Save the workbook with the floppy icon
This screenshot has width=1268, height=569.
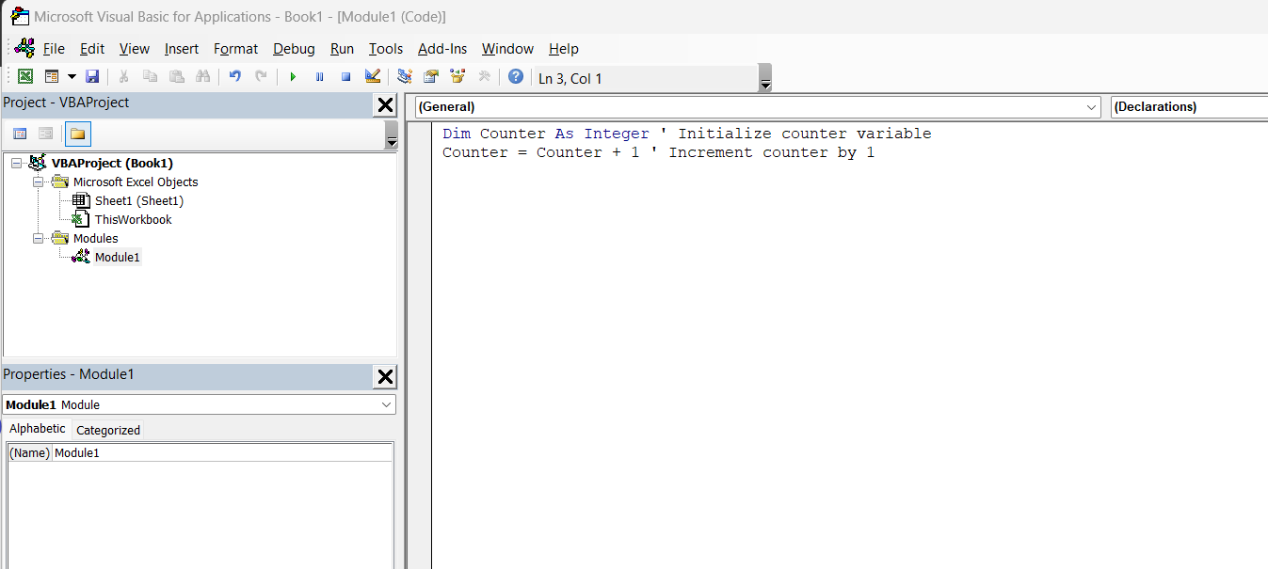click(92, 77)
